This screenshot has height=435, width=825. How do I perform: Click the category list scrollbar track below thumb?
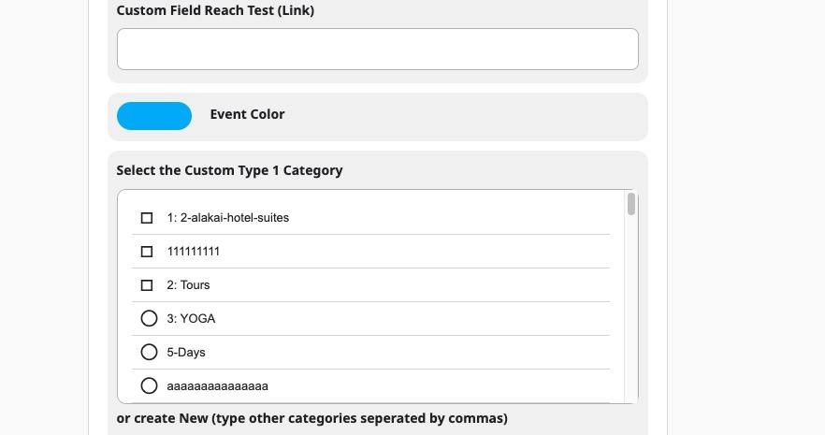[x=631, y=310]
